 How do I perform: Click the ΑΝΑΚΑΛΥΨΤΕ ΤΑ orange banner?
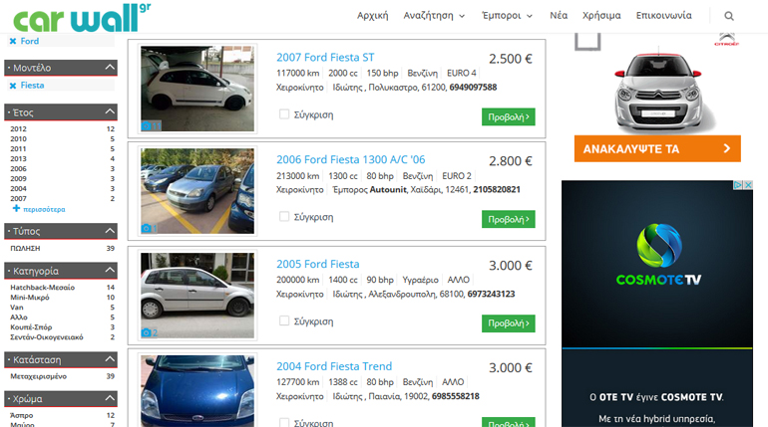click(x=657, y=149)
